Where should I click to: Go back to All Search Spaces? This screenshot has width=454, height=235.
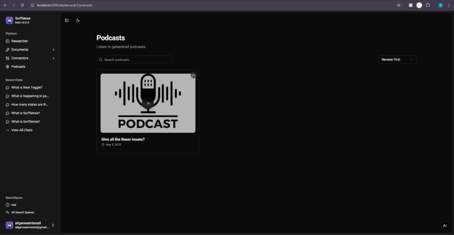point(22,212)
